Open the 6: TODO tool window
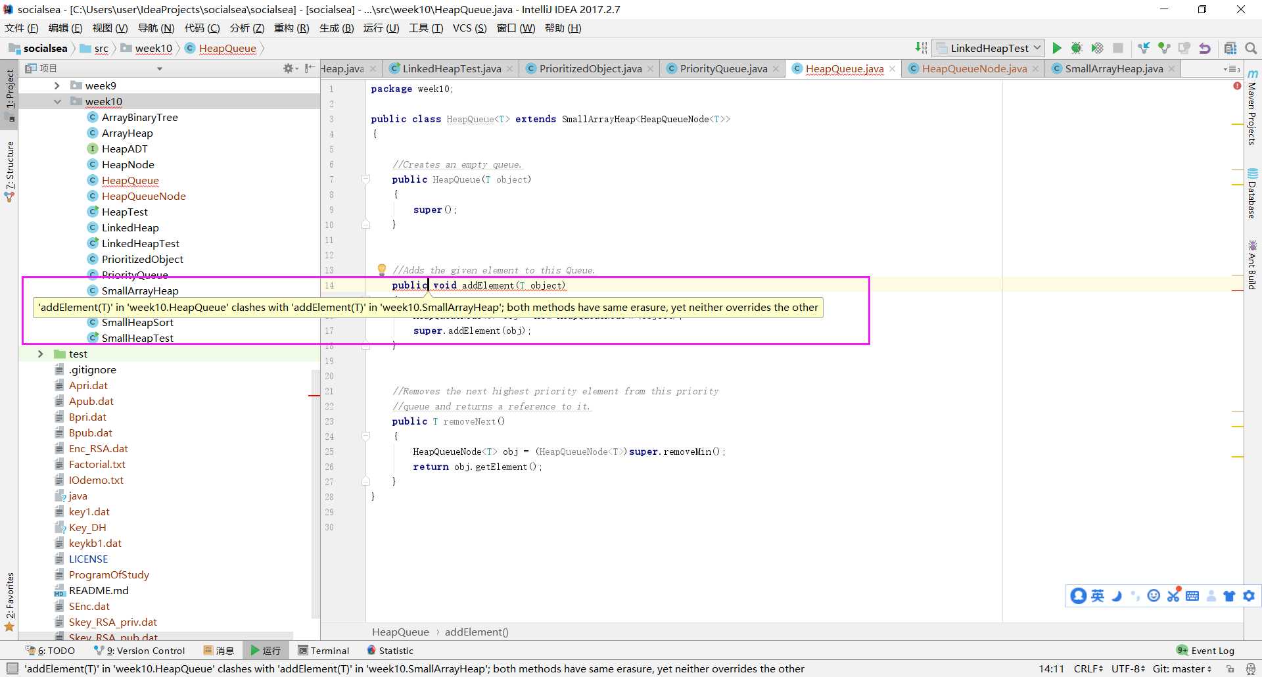Image resolution: width=1262 pixels, height=677 pixels. (x=51, y=651)
